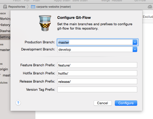The height and width of the screenshot is (119, 153).
Task: Click the cloud download icon at top right
Action: click(150, 6)
